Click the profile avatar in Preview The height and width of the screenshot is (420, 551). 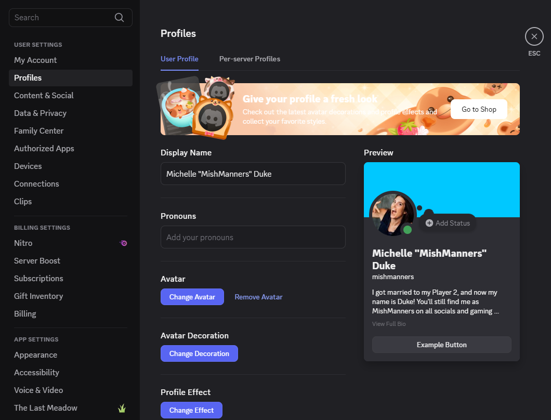391,213
